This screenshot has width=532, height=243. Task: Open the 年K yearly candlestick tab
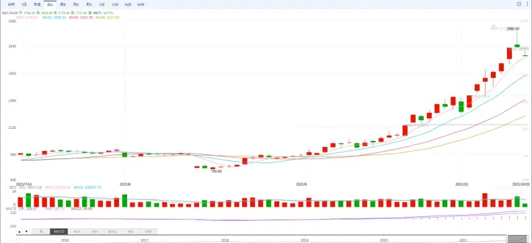(x=89, y=5)
